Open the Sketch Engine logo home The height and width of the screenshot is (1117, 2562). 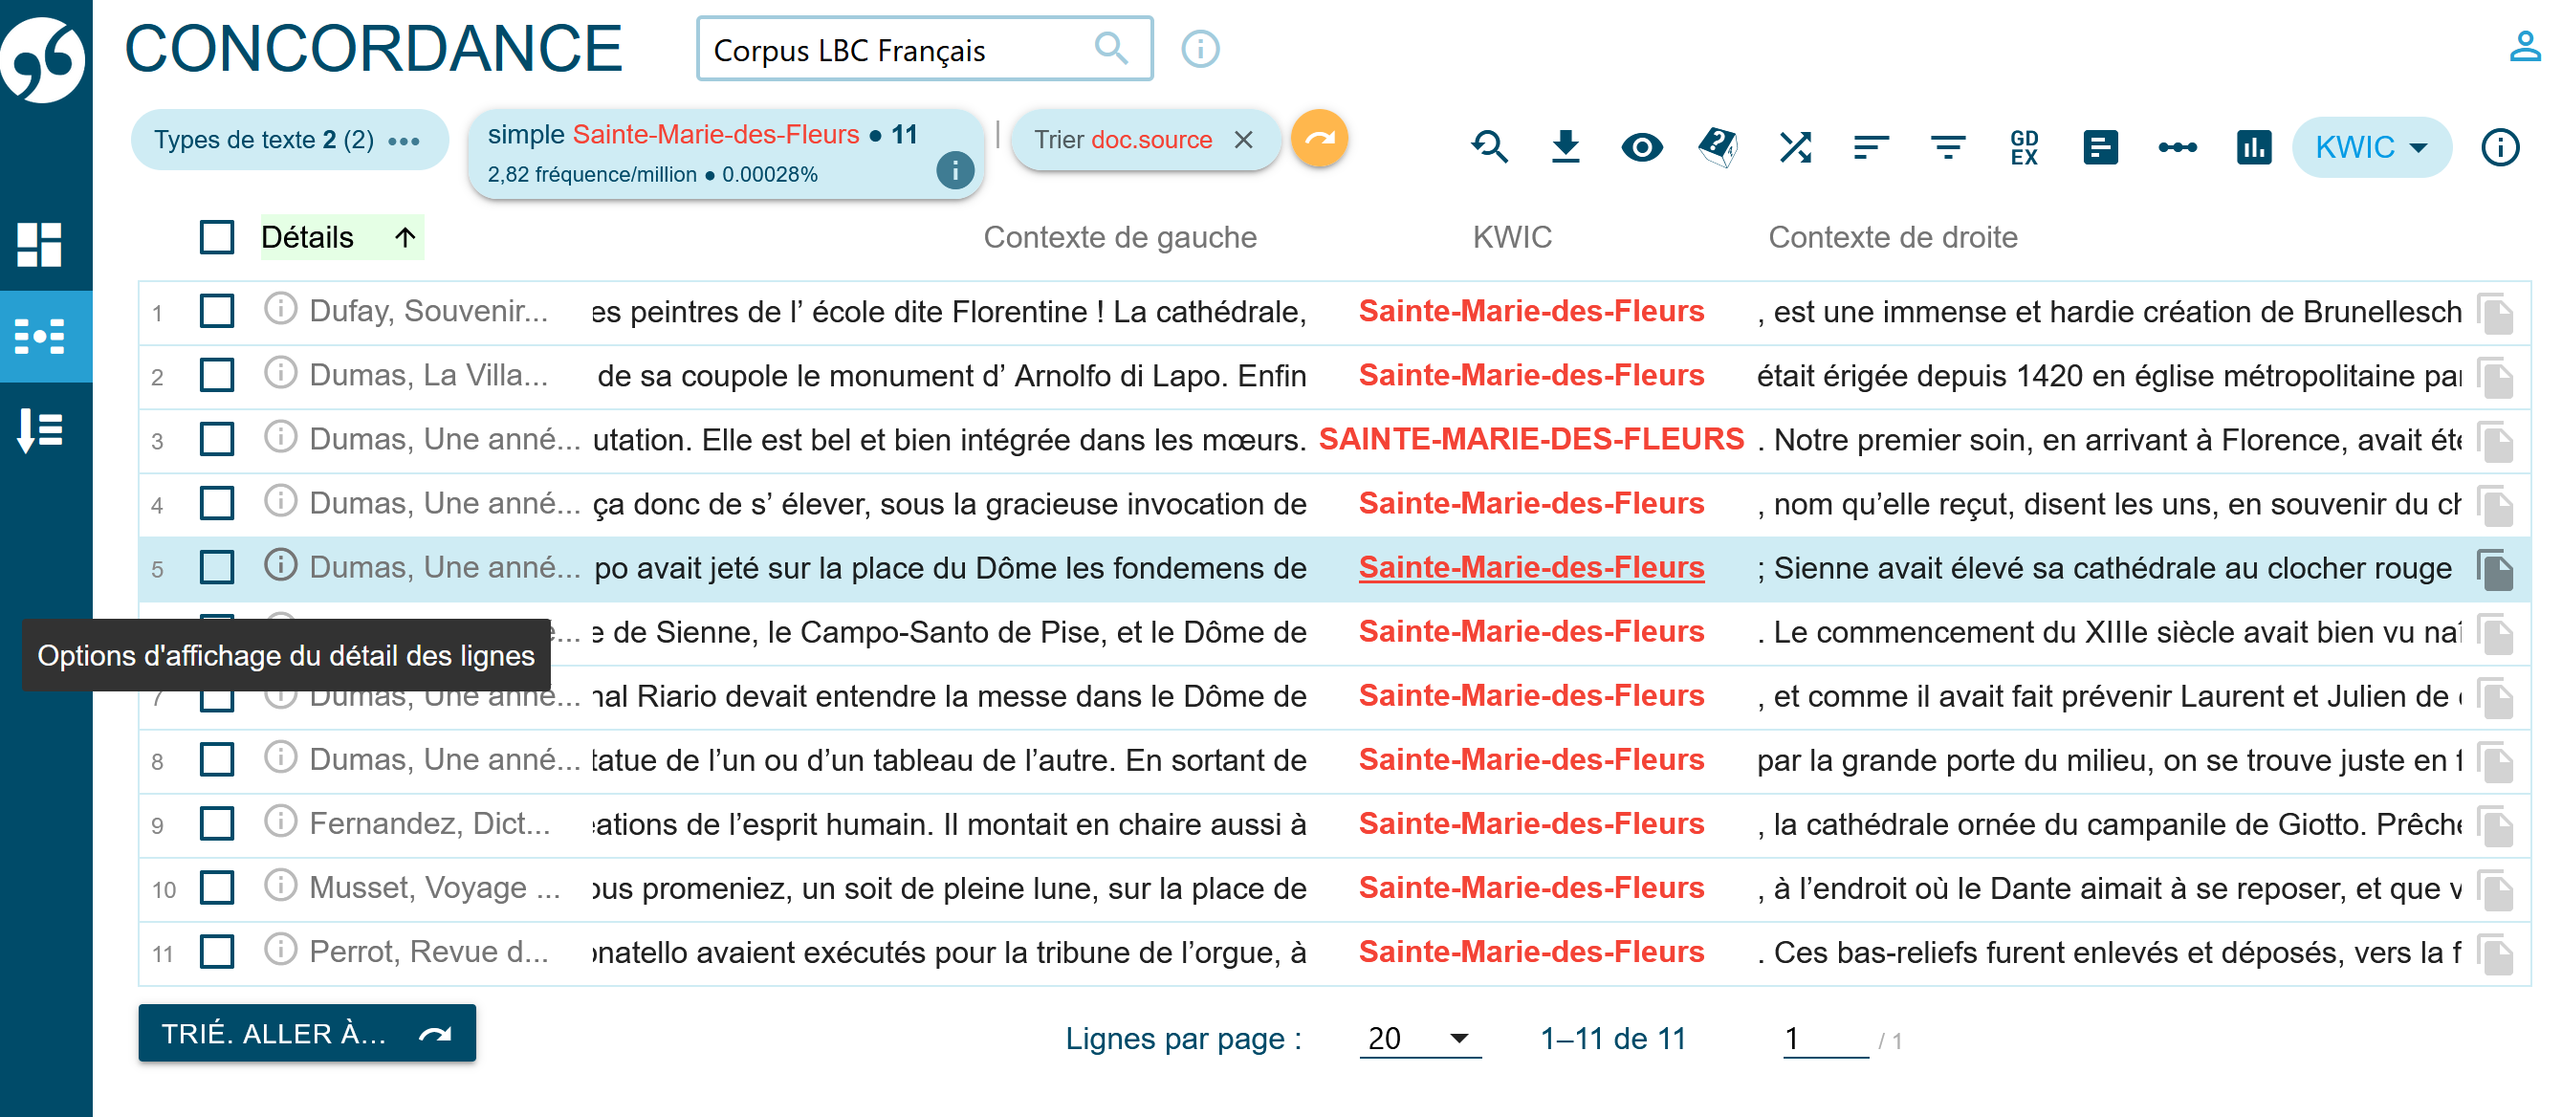[x=42, y=57]
